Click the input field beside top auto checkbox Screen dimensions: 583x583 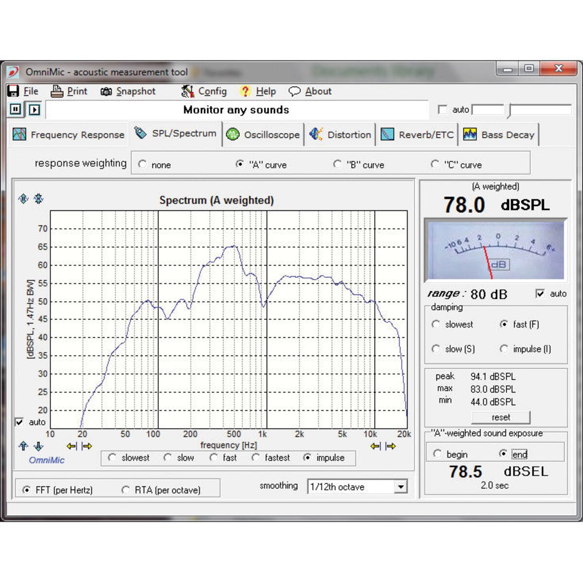pyautogui.click(x=488, y=110)
